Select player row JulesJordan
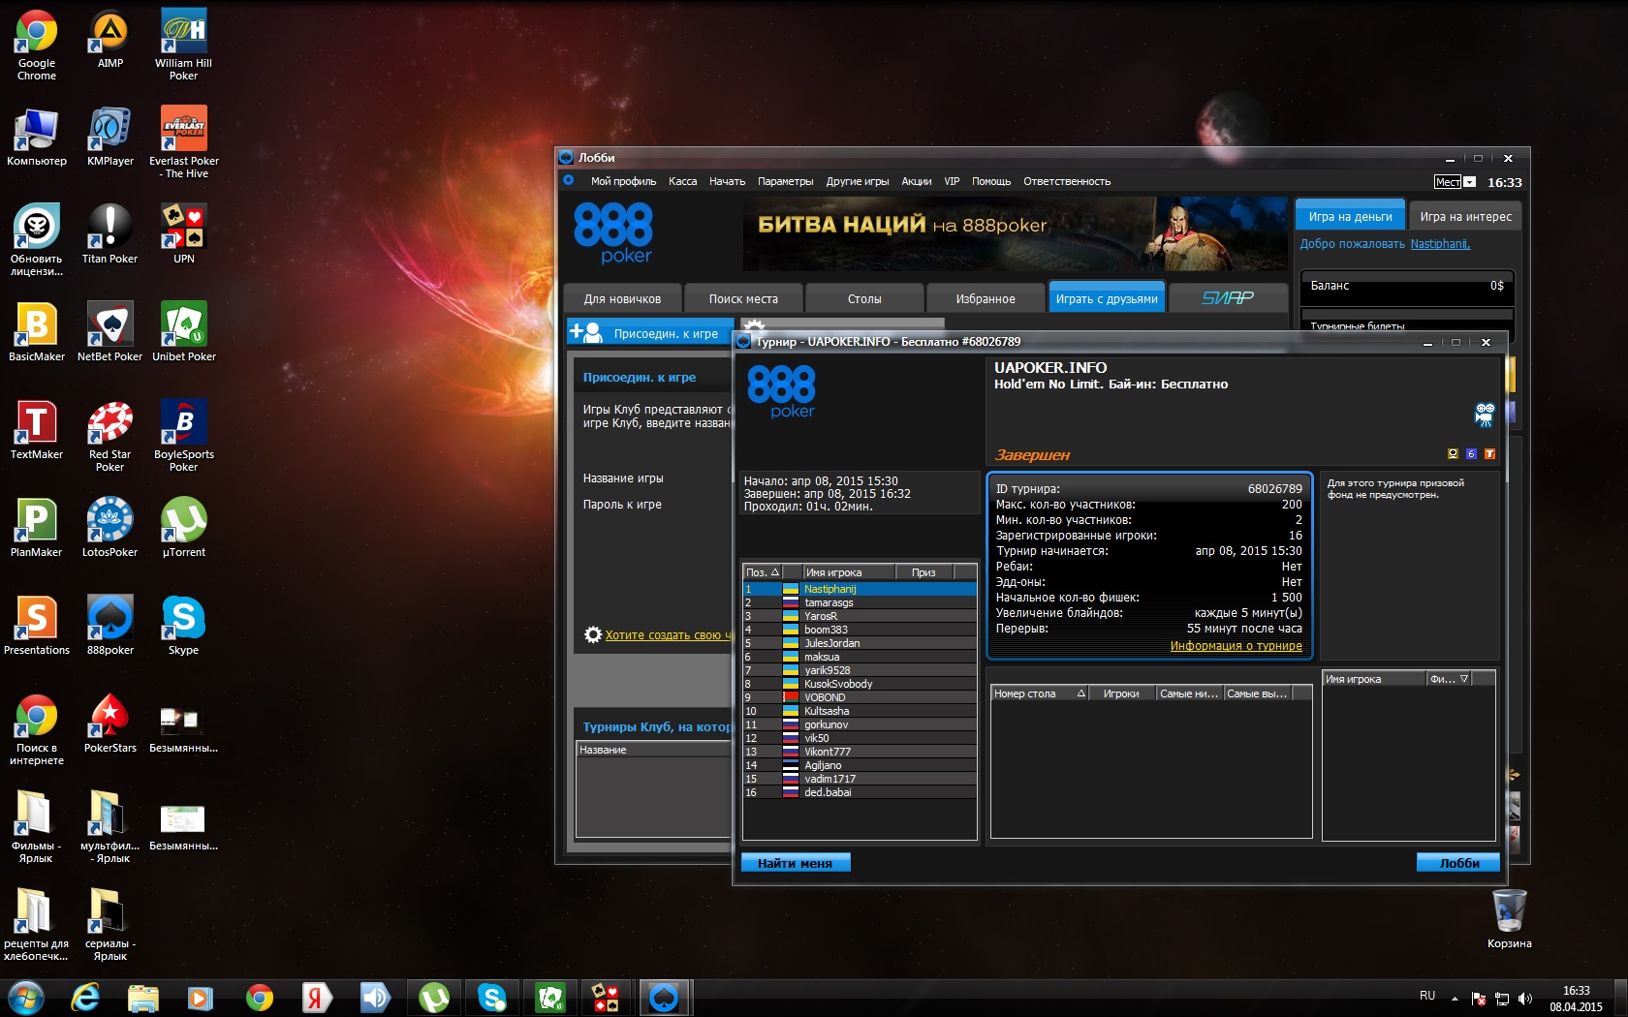The height and width of the screenshot is (1017, 1628). pos(860,643)
